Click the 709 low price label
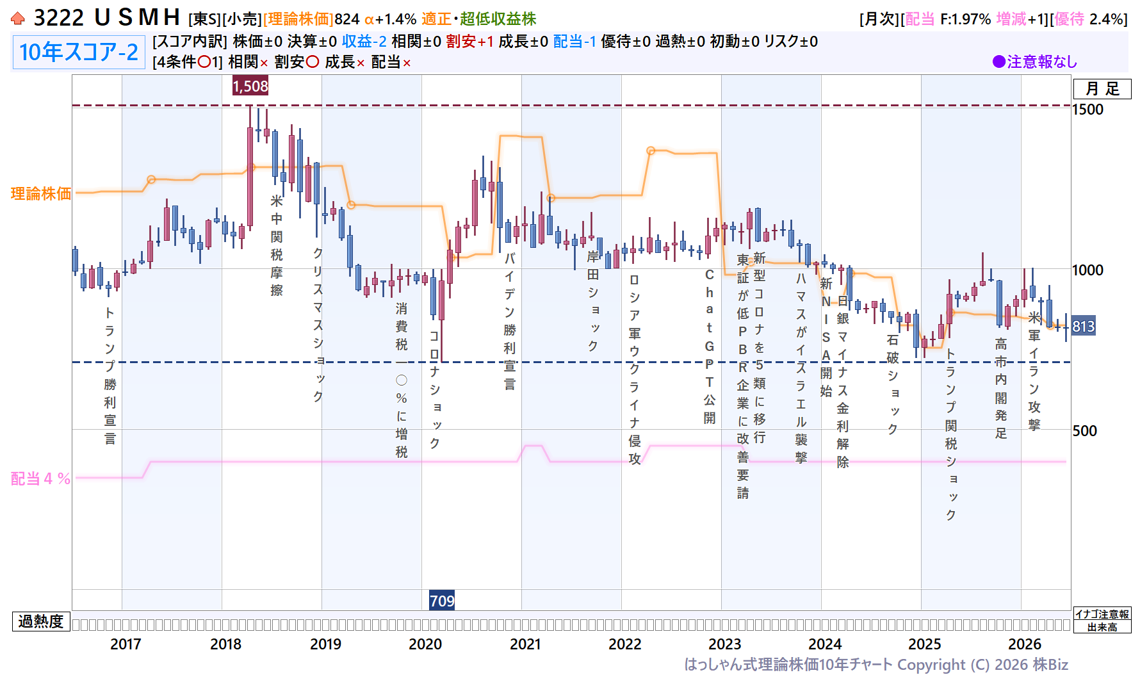 [x=442, y=601]
